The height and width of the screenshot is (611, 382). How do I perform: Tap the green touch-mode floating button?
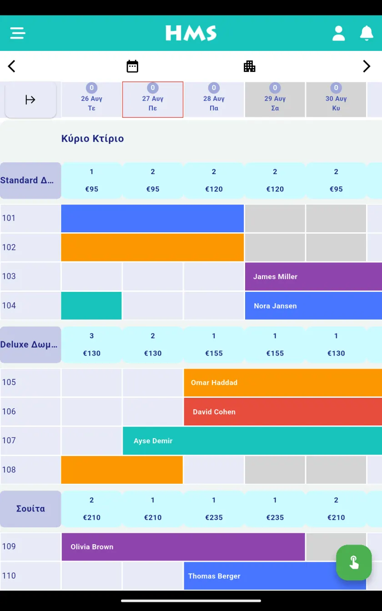[354, 562]
